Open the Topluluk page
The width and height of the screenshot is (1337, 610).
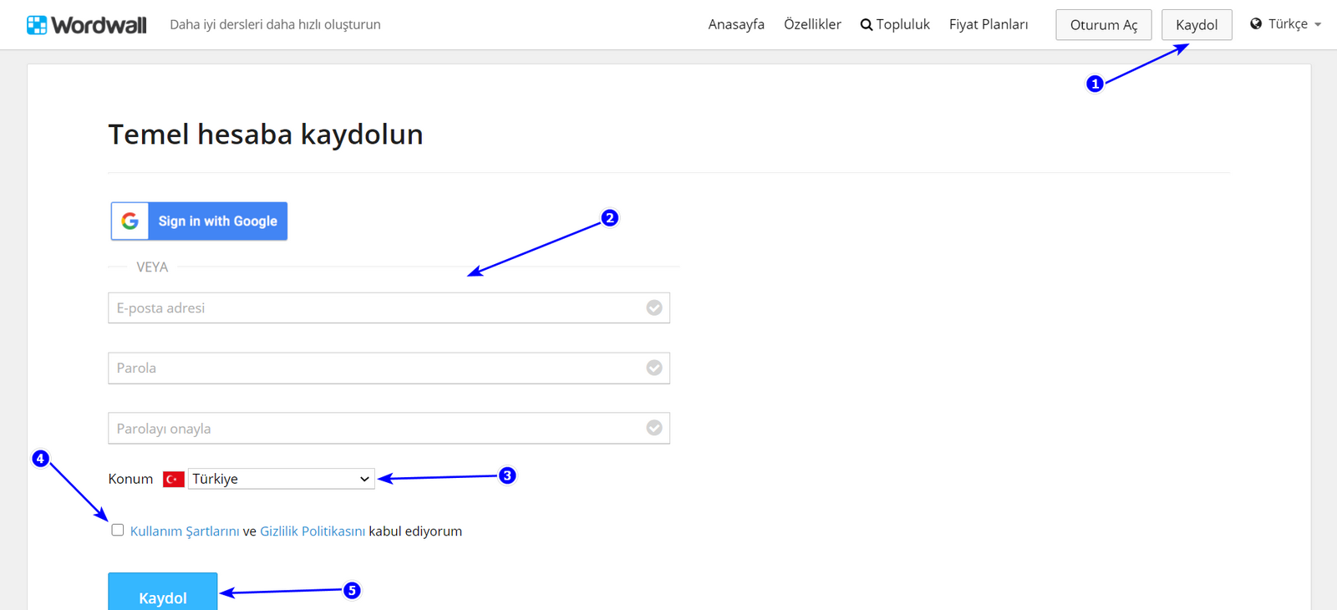[901, 24]
